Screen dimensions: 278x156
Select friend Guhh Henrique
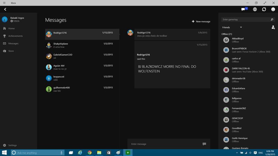248,140
